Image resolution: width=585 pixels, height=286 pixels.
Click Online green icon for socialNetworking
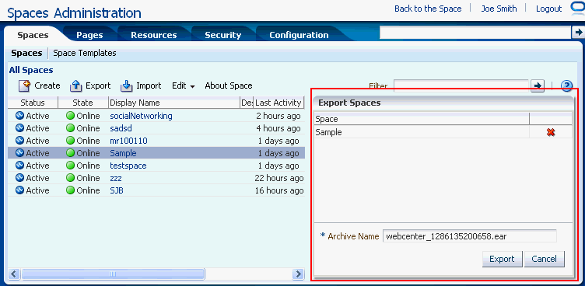[70, 116]
